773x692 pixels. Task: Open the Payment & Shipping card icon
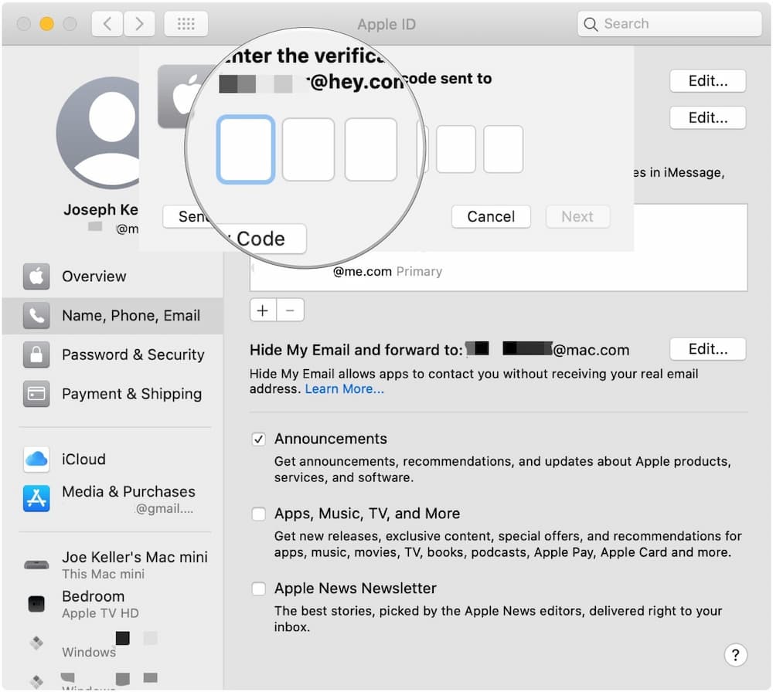click(36, 394)
